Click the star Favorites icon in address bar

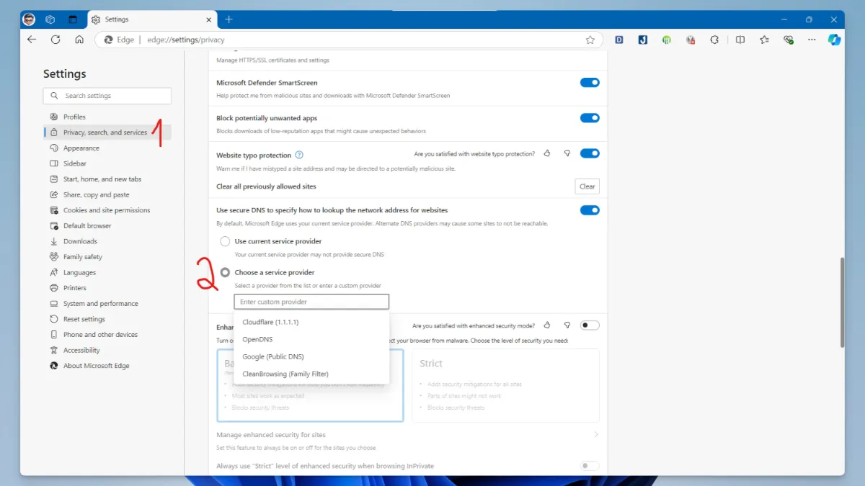click(x=590, y=40)
